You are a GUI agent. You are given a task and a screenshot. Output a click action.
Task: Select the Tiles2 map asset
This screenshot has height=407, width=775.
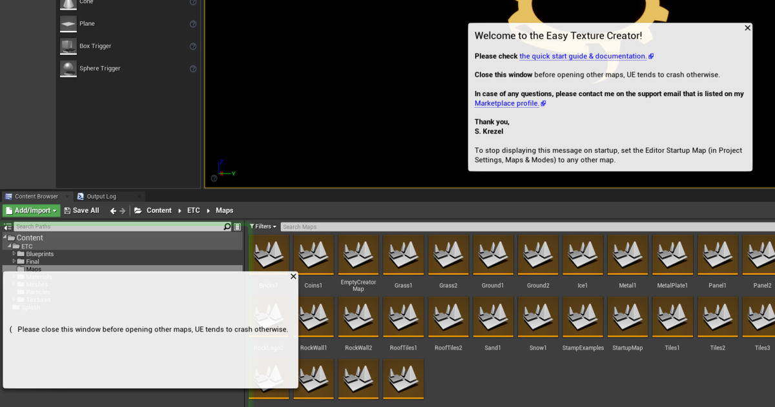pyautogui.click(x=718, y=324)
